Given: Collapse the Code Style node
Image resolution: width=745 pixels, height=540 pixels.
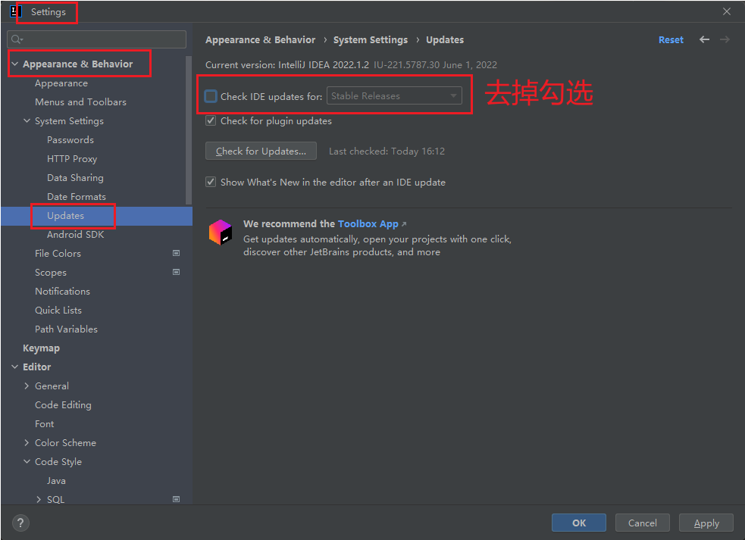Looking at the screenshot, I should click(27, 461).
